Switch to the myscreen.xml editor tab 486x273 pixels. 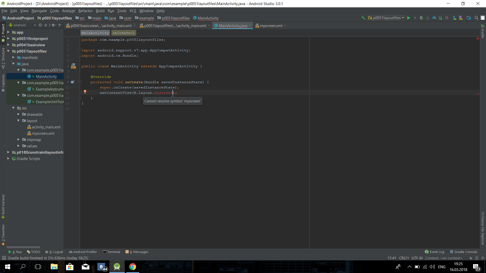tap(271, 26)
